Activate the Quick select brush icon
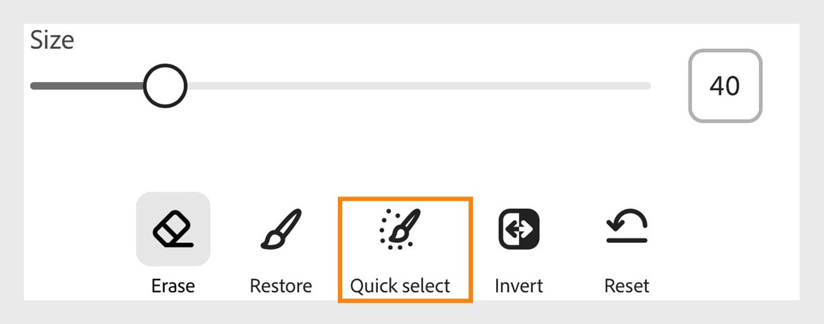The image size is (824, 324). [400, 229]
